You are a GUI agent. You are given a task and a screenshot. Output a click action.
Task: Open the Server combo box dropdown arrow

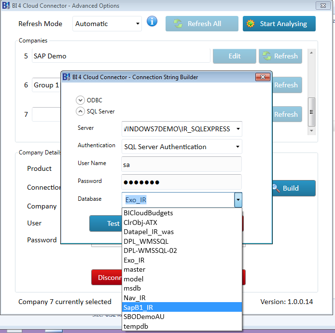(238, 129)
